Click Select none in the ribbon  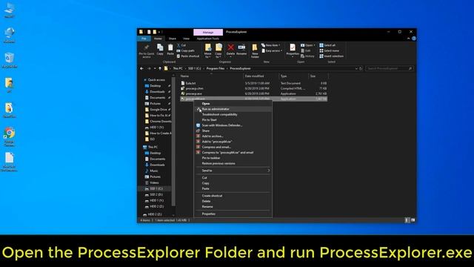click(329, 51)
